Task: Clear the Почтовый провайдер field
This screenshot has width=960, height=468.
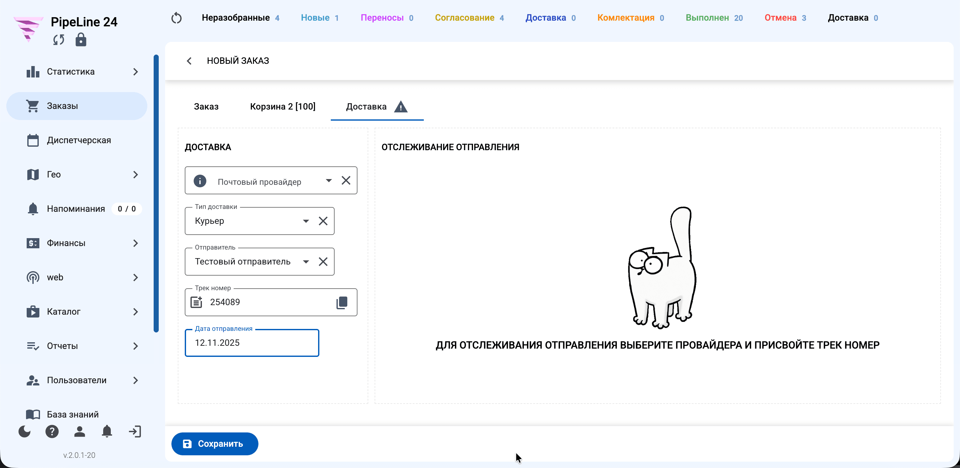Action: pos(346,181)
